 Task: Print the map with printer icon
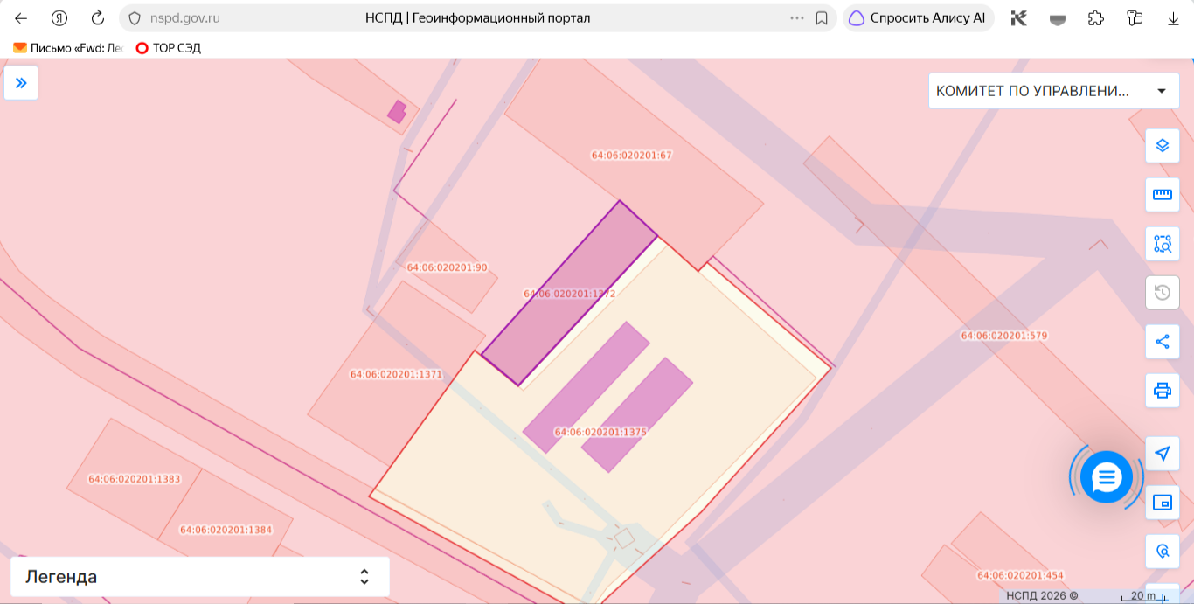tap(1163, 391)
